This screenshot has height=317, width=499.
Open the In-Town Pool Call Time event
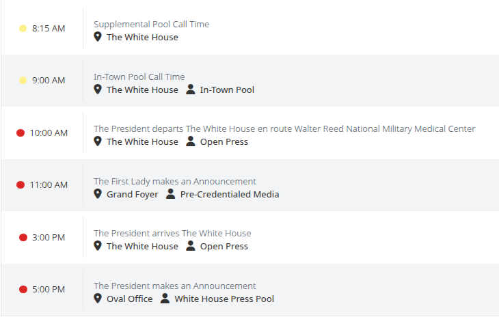click(x=139, y=77)
